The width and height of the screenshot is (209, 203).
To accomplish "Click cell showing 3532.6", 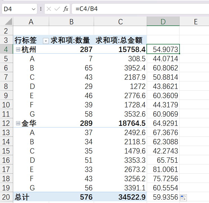I will [120, 114].
